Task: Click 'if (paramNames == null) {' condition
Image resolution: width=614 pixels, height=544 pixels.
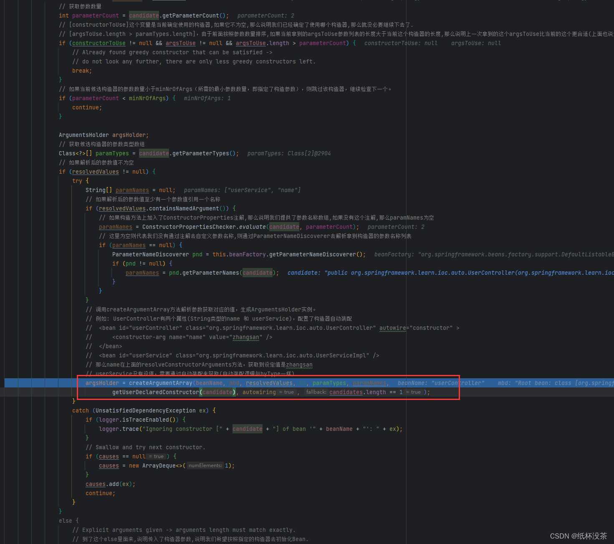Action: (141, 245)
